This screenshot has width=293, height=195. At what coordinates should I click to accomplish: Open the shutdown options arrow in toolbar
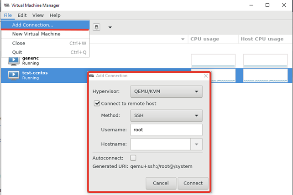pyautogui.click(x=110, y=27)
